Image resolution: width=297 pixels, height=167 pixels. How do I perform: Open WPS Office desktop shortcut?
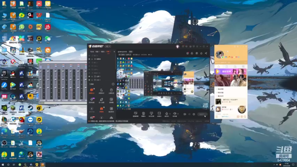39,16
